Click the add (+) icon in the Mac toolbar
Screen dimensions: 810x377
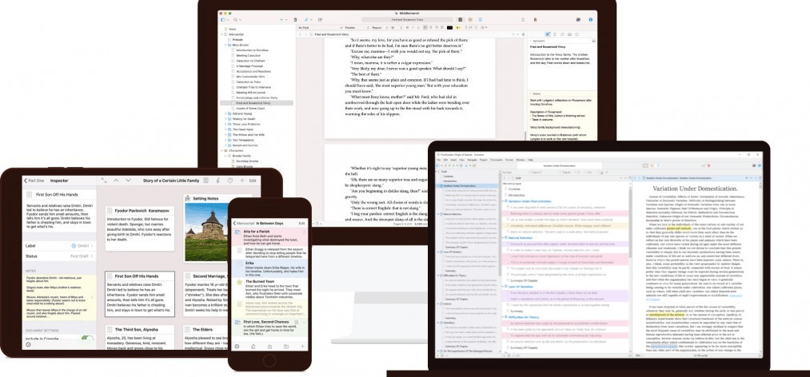click(x=281, y=20)
